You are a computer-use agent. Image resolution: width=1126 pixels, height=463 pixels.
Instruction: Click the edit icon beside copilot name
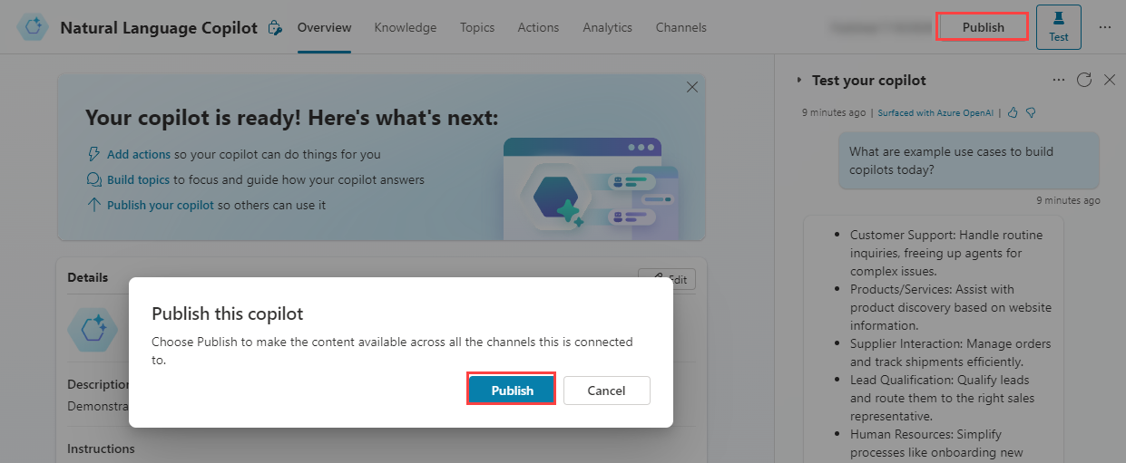click(x=276, y=28)
